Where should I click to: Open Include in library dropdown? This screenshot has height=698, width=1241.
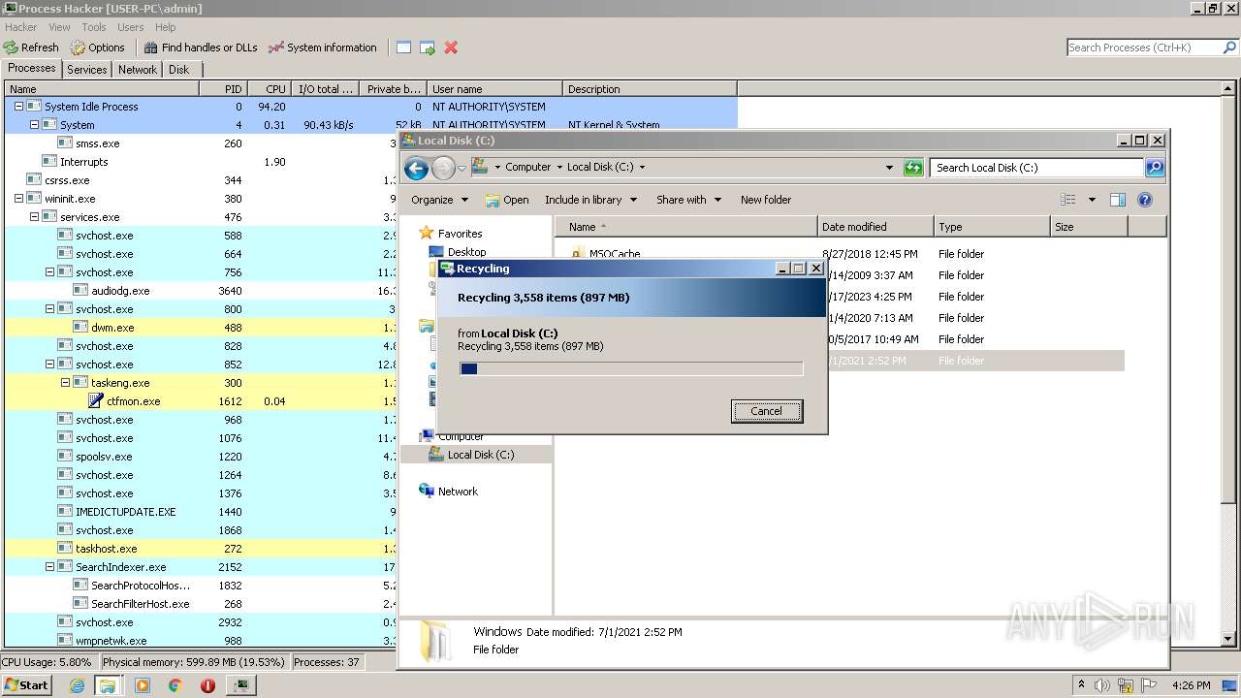point(590,200)
